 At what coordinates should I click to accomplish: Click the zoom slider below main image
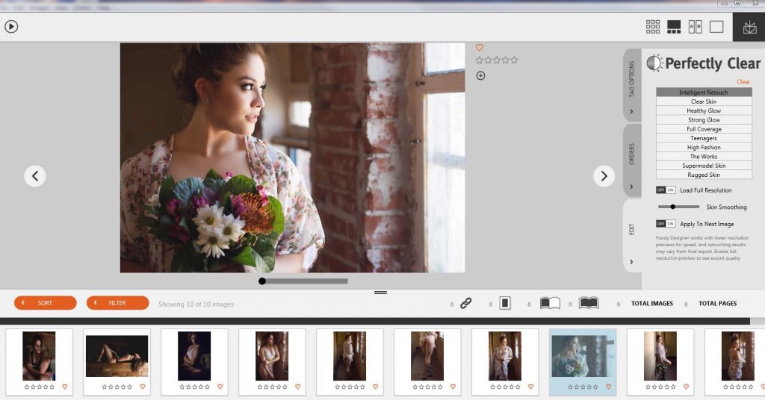[303, 281]
